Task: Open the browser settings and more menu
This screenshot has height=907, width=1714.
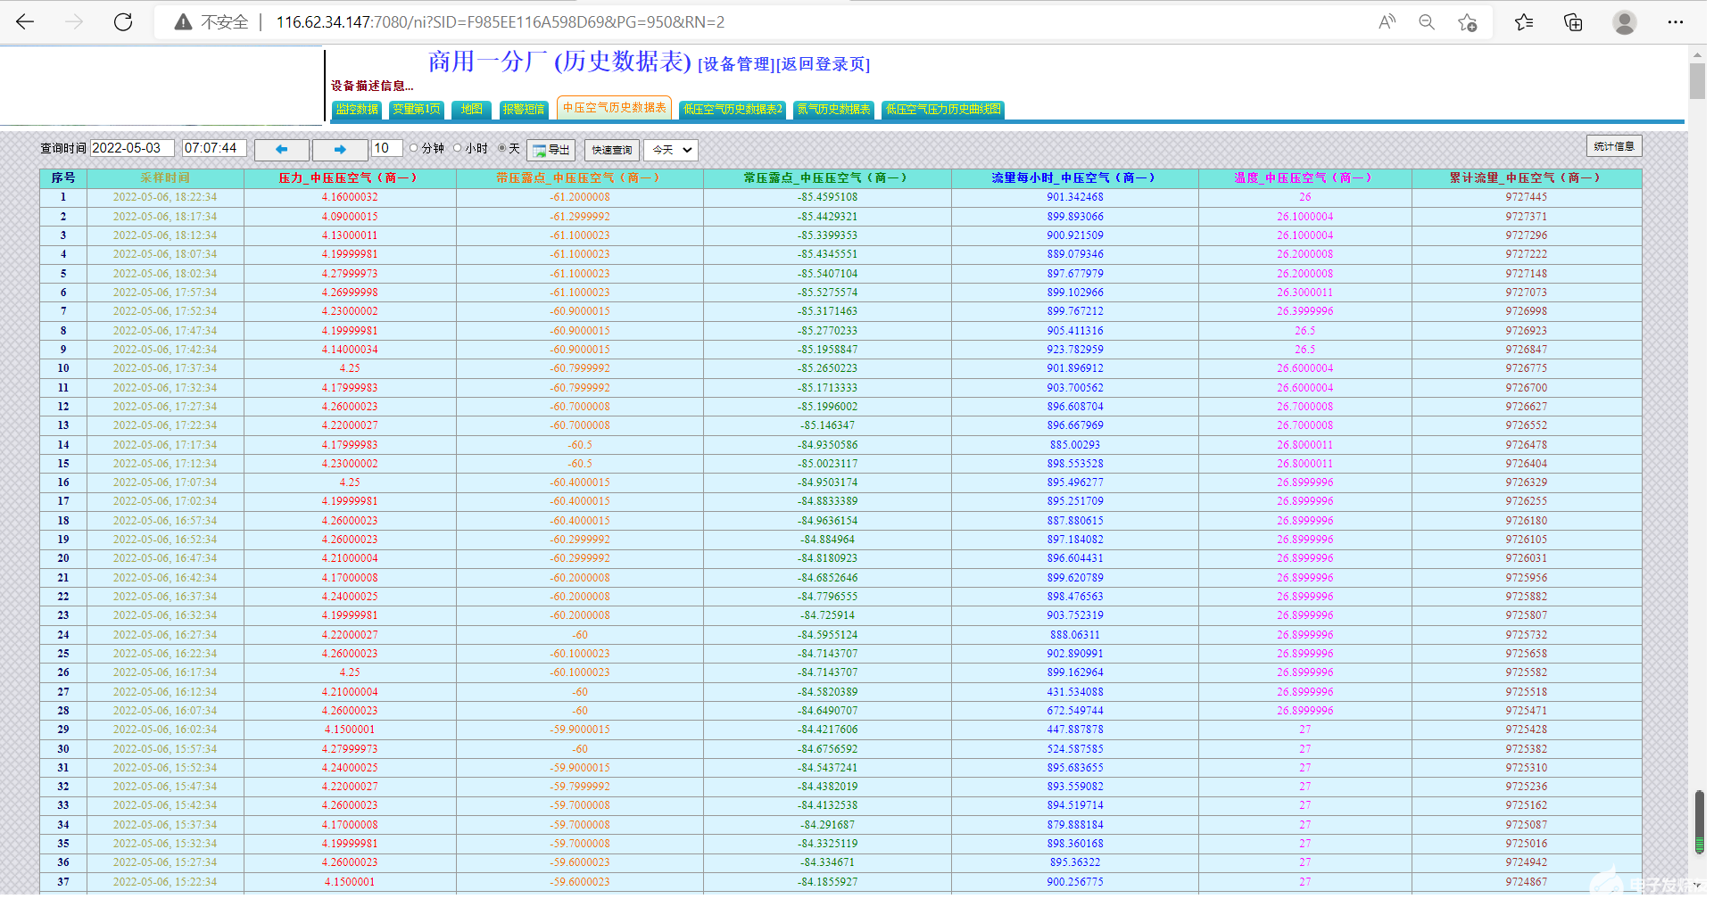Action: [1676, 22]
